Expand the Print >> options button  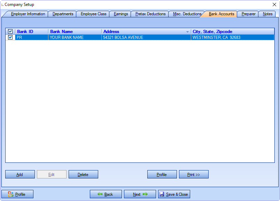(x=194, y=174)
